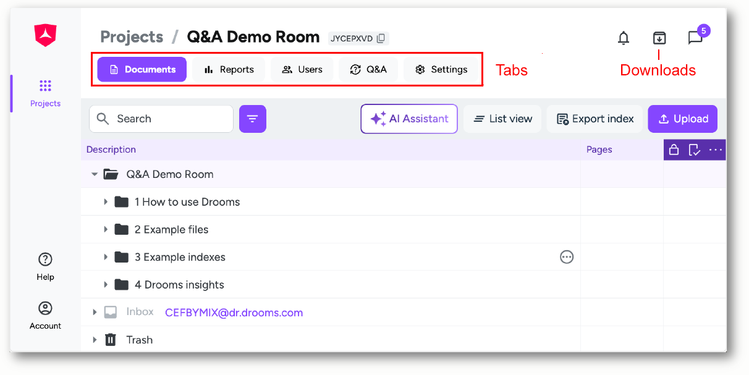Expand the 2 Example files folder

[106, 229]
